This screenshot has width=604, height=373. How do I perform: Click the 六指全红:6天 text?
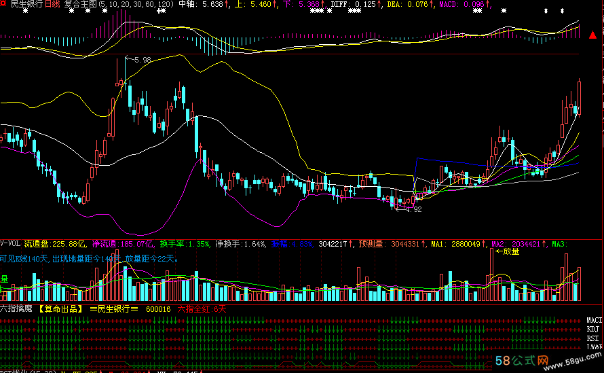tap(202, 309)
